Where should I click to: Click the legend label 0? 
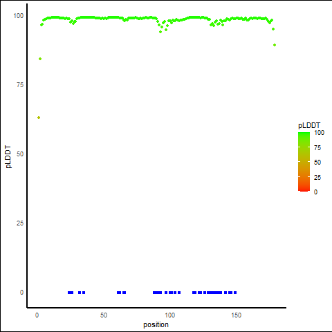[315, 192]
